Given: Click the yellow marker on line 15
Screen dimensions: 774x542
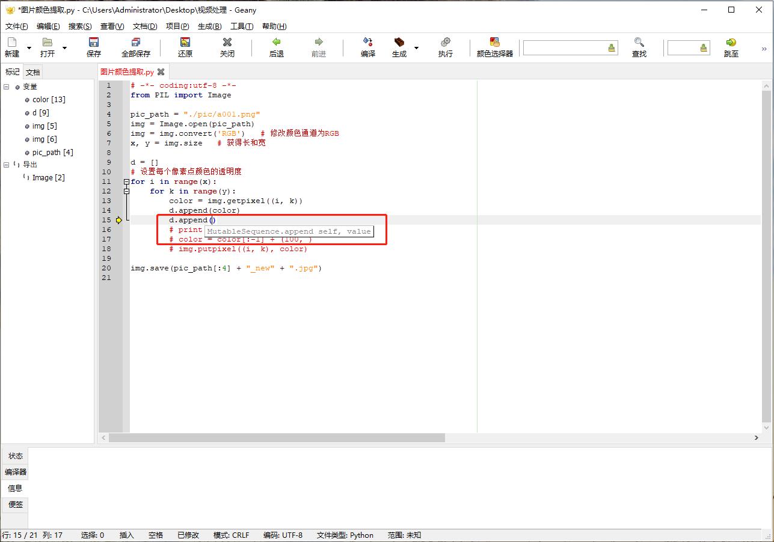Looking at the screenshot, I should 119,220.
